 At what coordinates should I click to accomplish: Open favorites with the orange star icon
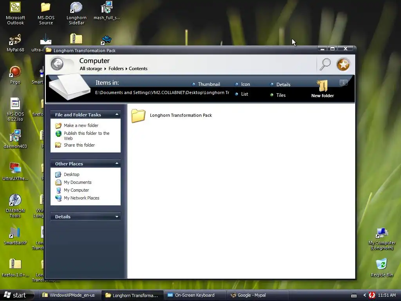pos(343,65)
